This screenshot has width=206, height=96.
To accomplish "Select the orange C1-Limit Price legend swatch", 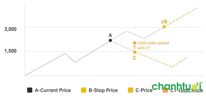I will click(x=165, y=90).
